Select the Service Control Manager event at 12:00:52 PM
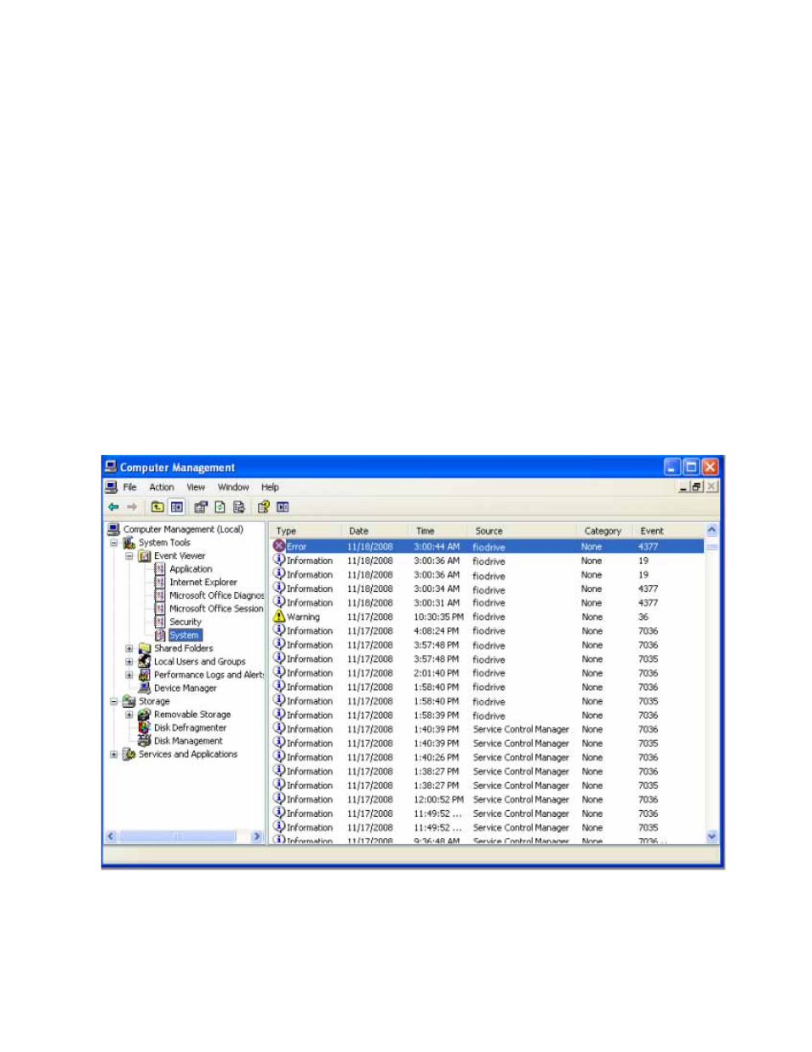The image size is (812, 1052). point(487,799)
